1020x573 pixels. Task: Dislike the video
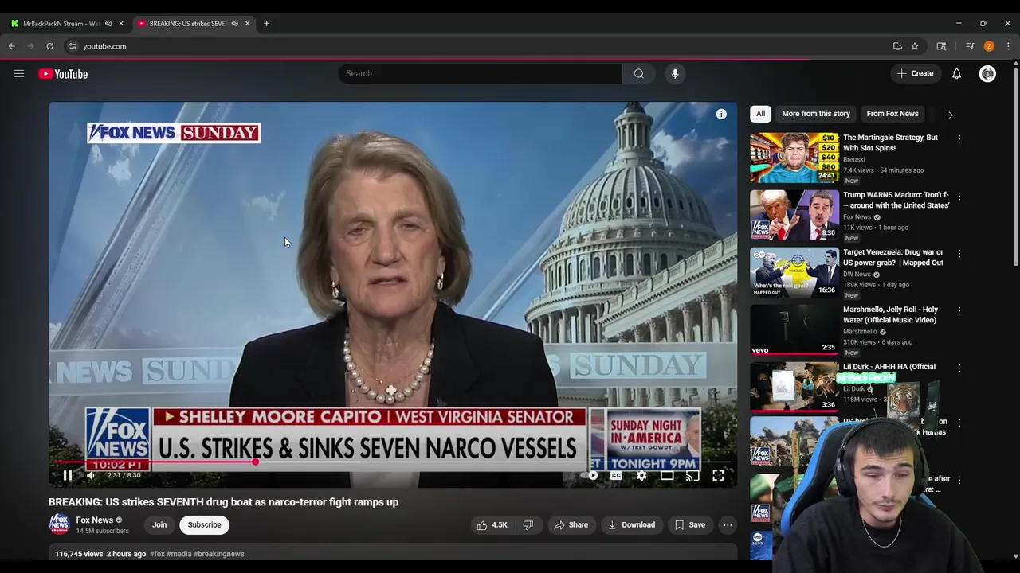[x=528, y=525]
